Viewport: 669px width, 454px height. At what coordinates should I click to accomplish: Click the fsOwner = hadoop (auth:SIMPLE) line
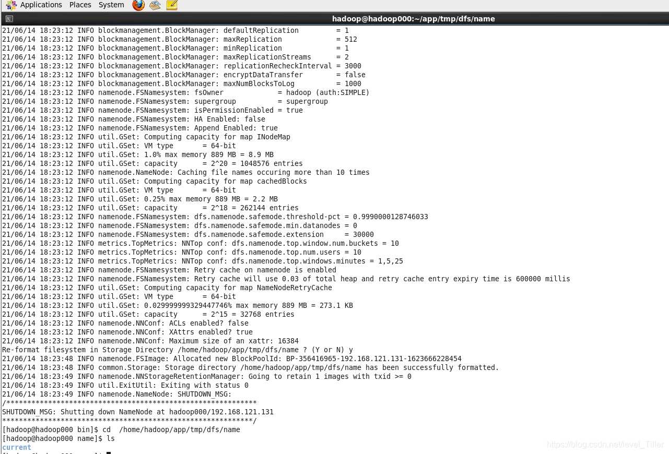pos(186,92)
